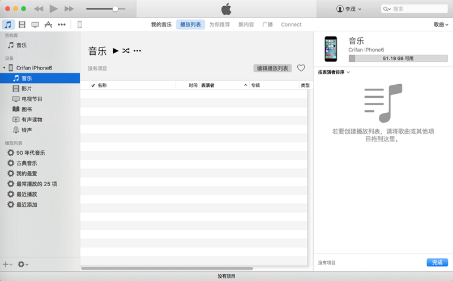453x281 pixels.
Task: Switch to the TV Shows monitor icon
Action: (35, 24)
